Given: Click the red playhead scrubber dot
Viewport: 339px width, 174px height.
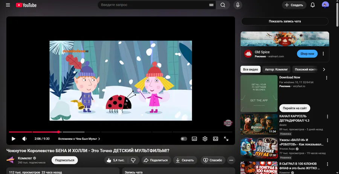Looking at the screenshot, I should (x=59, y=132).
